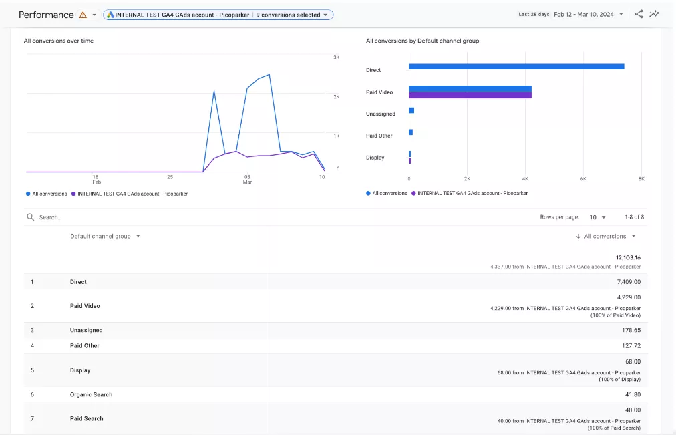Screen dimensions: 676x435
Task: Click the orange warning triangle icon
Action: click(83, 15)
